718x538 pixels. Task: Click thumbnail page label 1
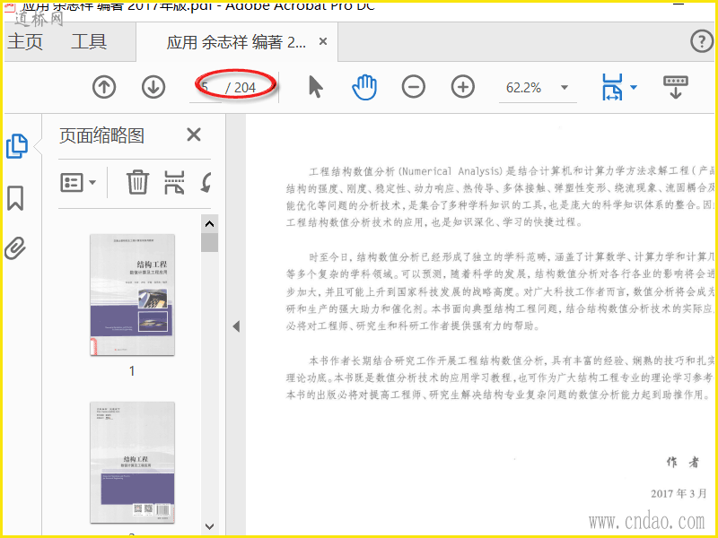[x=132, y=370]
